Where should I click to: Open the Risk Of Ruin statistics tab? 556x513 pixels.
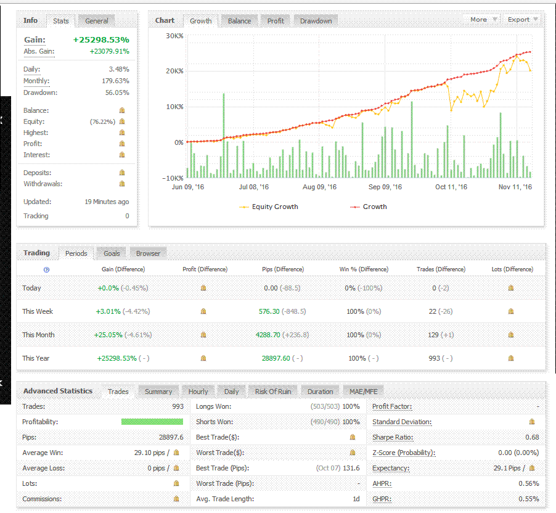[x=273, y=392]
